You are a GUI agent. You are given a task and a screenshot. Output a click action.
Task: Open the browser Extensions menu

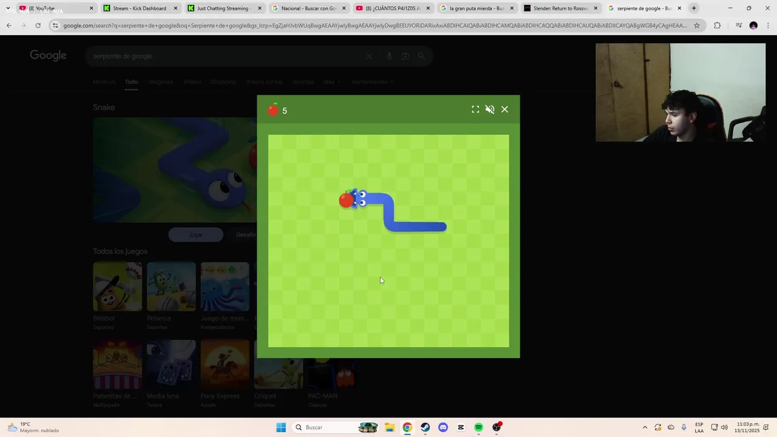[717, 25]
